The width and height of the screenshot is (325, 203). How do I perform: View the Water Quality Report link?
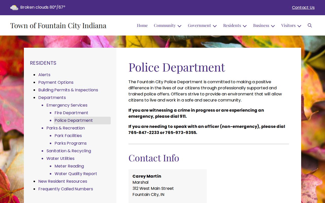click(76, 174)
